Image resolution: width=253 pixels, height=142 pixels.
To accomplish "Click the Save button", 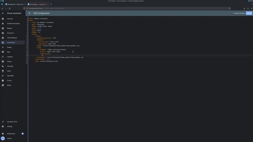I will pyautogui.click(x=249, y=13).
